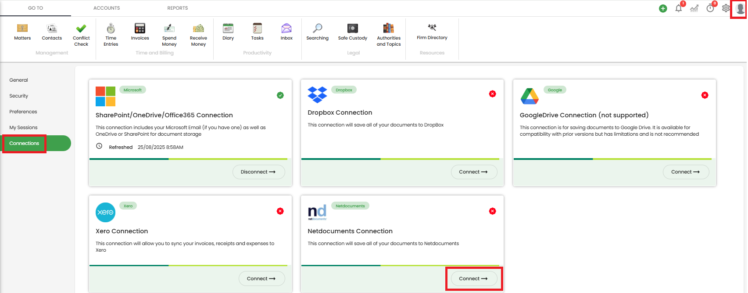
Task: Open Security settings section
Action: 18,96
